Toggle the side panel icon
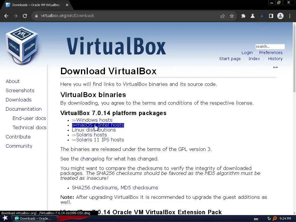The width and height of the screenshot is (296, 222). click(x=271, y=16)
